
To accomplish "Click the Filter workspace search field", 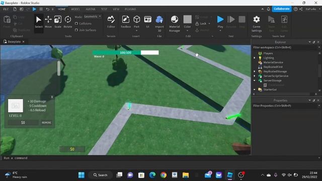I will (286, 47).
